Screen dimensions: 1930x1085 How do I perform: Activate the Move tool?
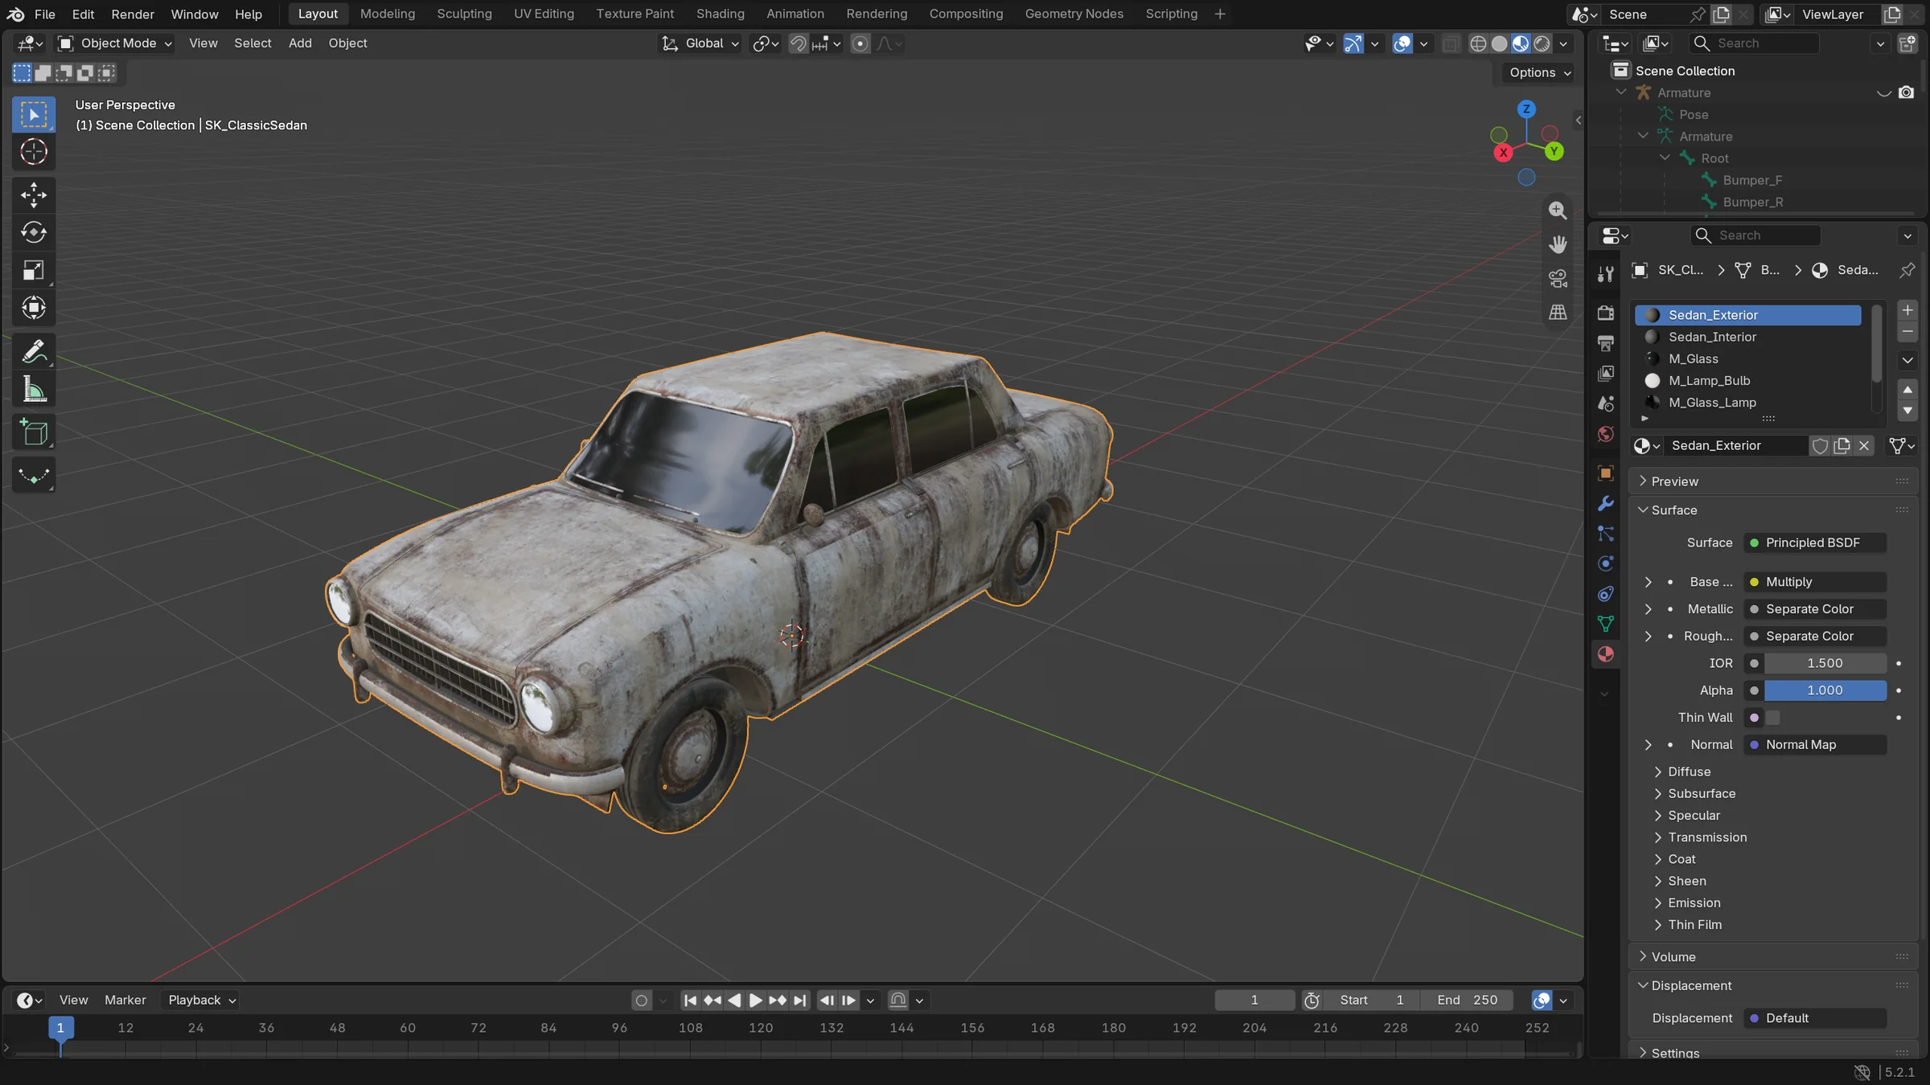tap(34, 194)
